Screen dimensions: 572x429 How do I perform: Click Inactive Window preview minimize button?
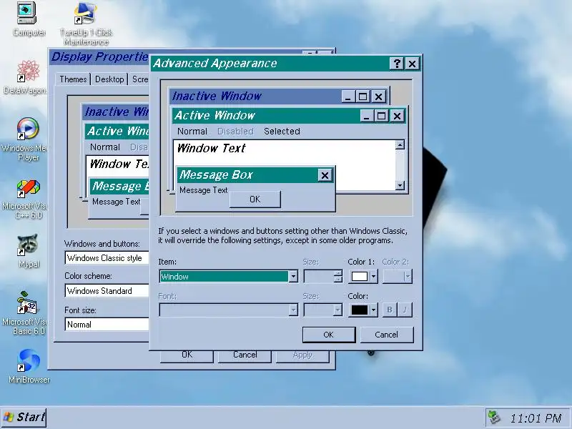(x=348, y=97)
